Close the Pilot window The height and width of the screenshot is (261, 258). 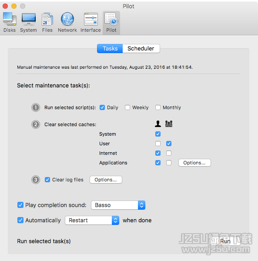tap(5, 6)
